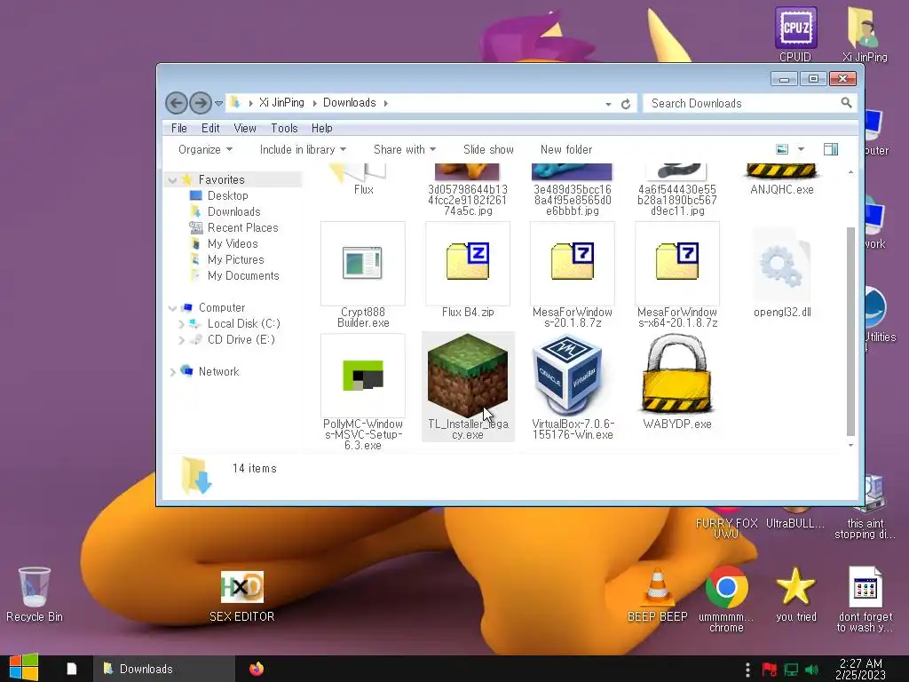This screenshot has width=909, height=682.
Task: Click the Downloads taskbar button
Action: (164, 669)
